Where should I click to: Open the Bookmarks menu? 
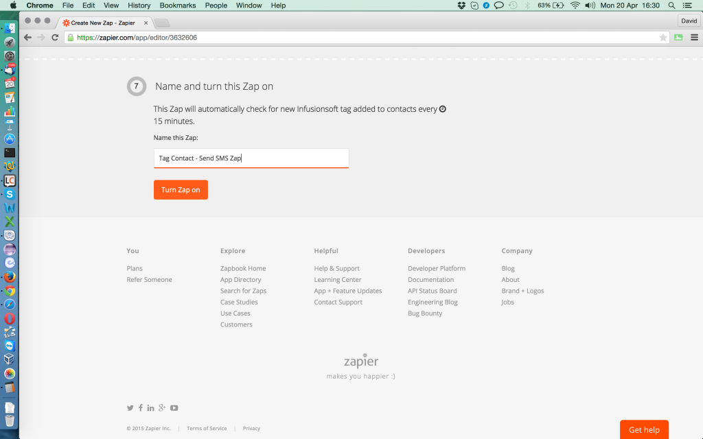tap(178, 5)
